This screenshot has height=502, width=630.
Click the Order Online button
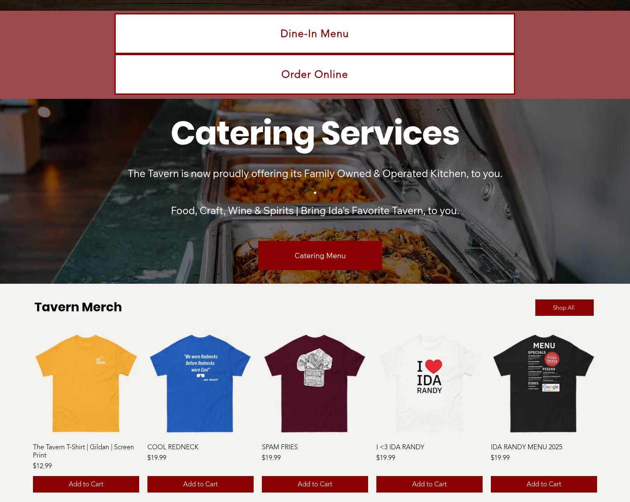click(x=315, y=75)
